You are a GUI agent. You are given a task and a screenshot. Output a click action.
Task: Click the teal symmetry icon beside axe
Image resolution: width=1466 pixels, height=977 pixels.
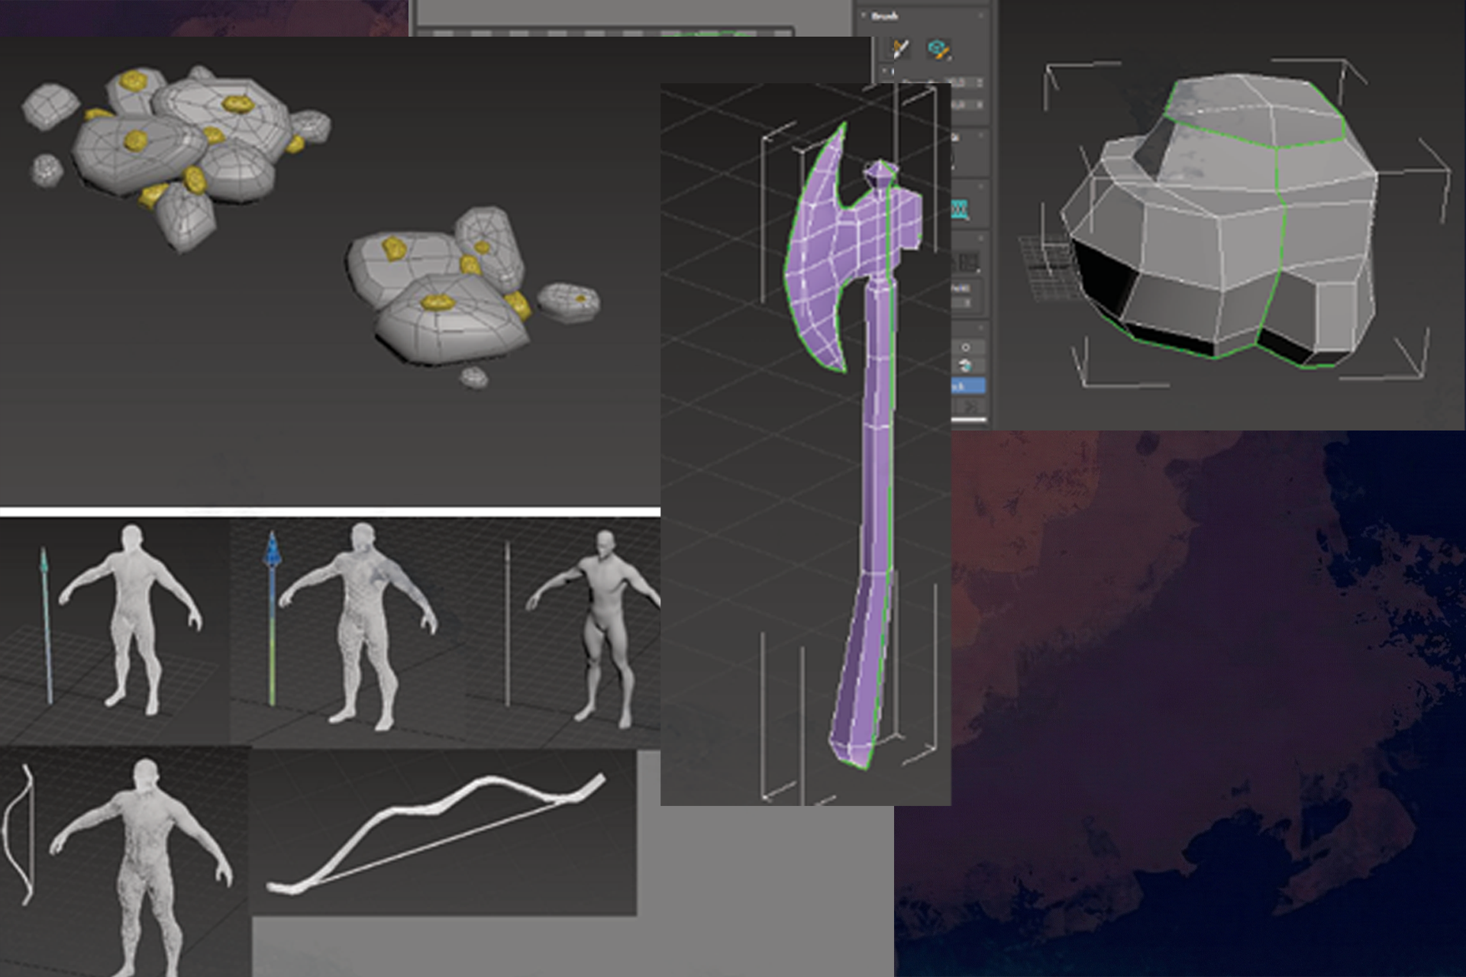960,209
